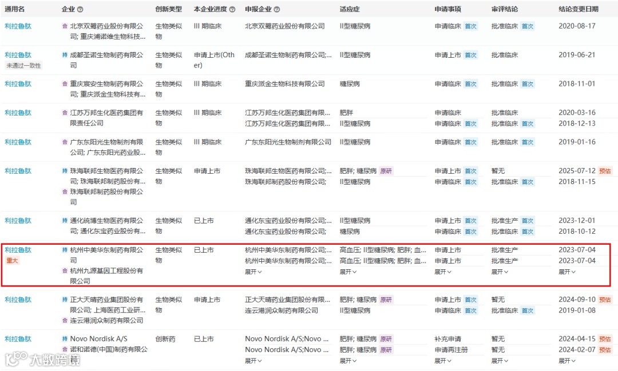This screenshot has width=618, height=371.
Task: Click the icon before 北京双鹭药业股份有限公司 in 企业 column
Action: [65, 26]
